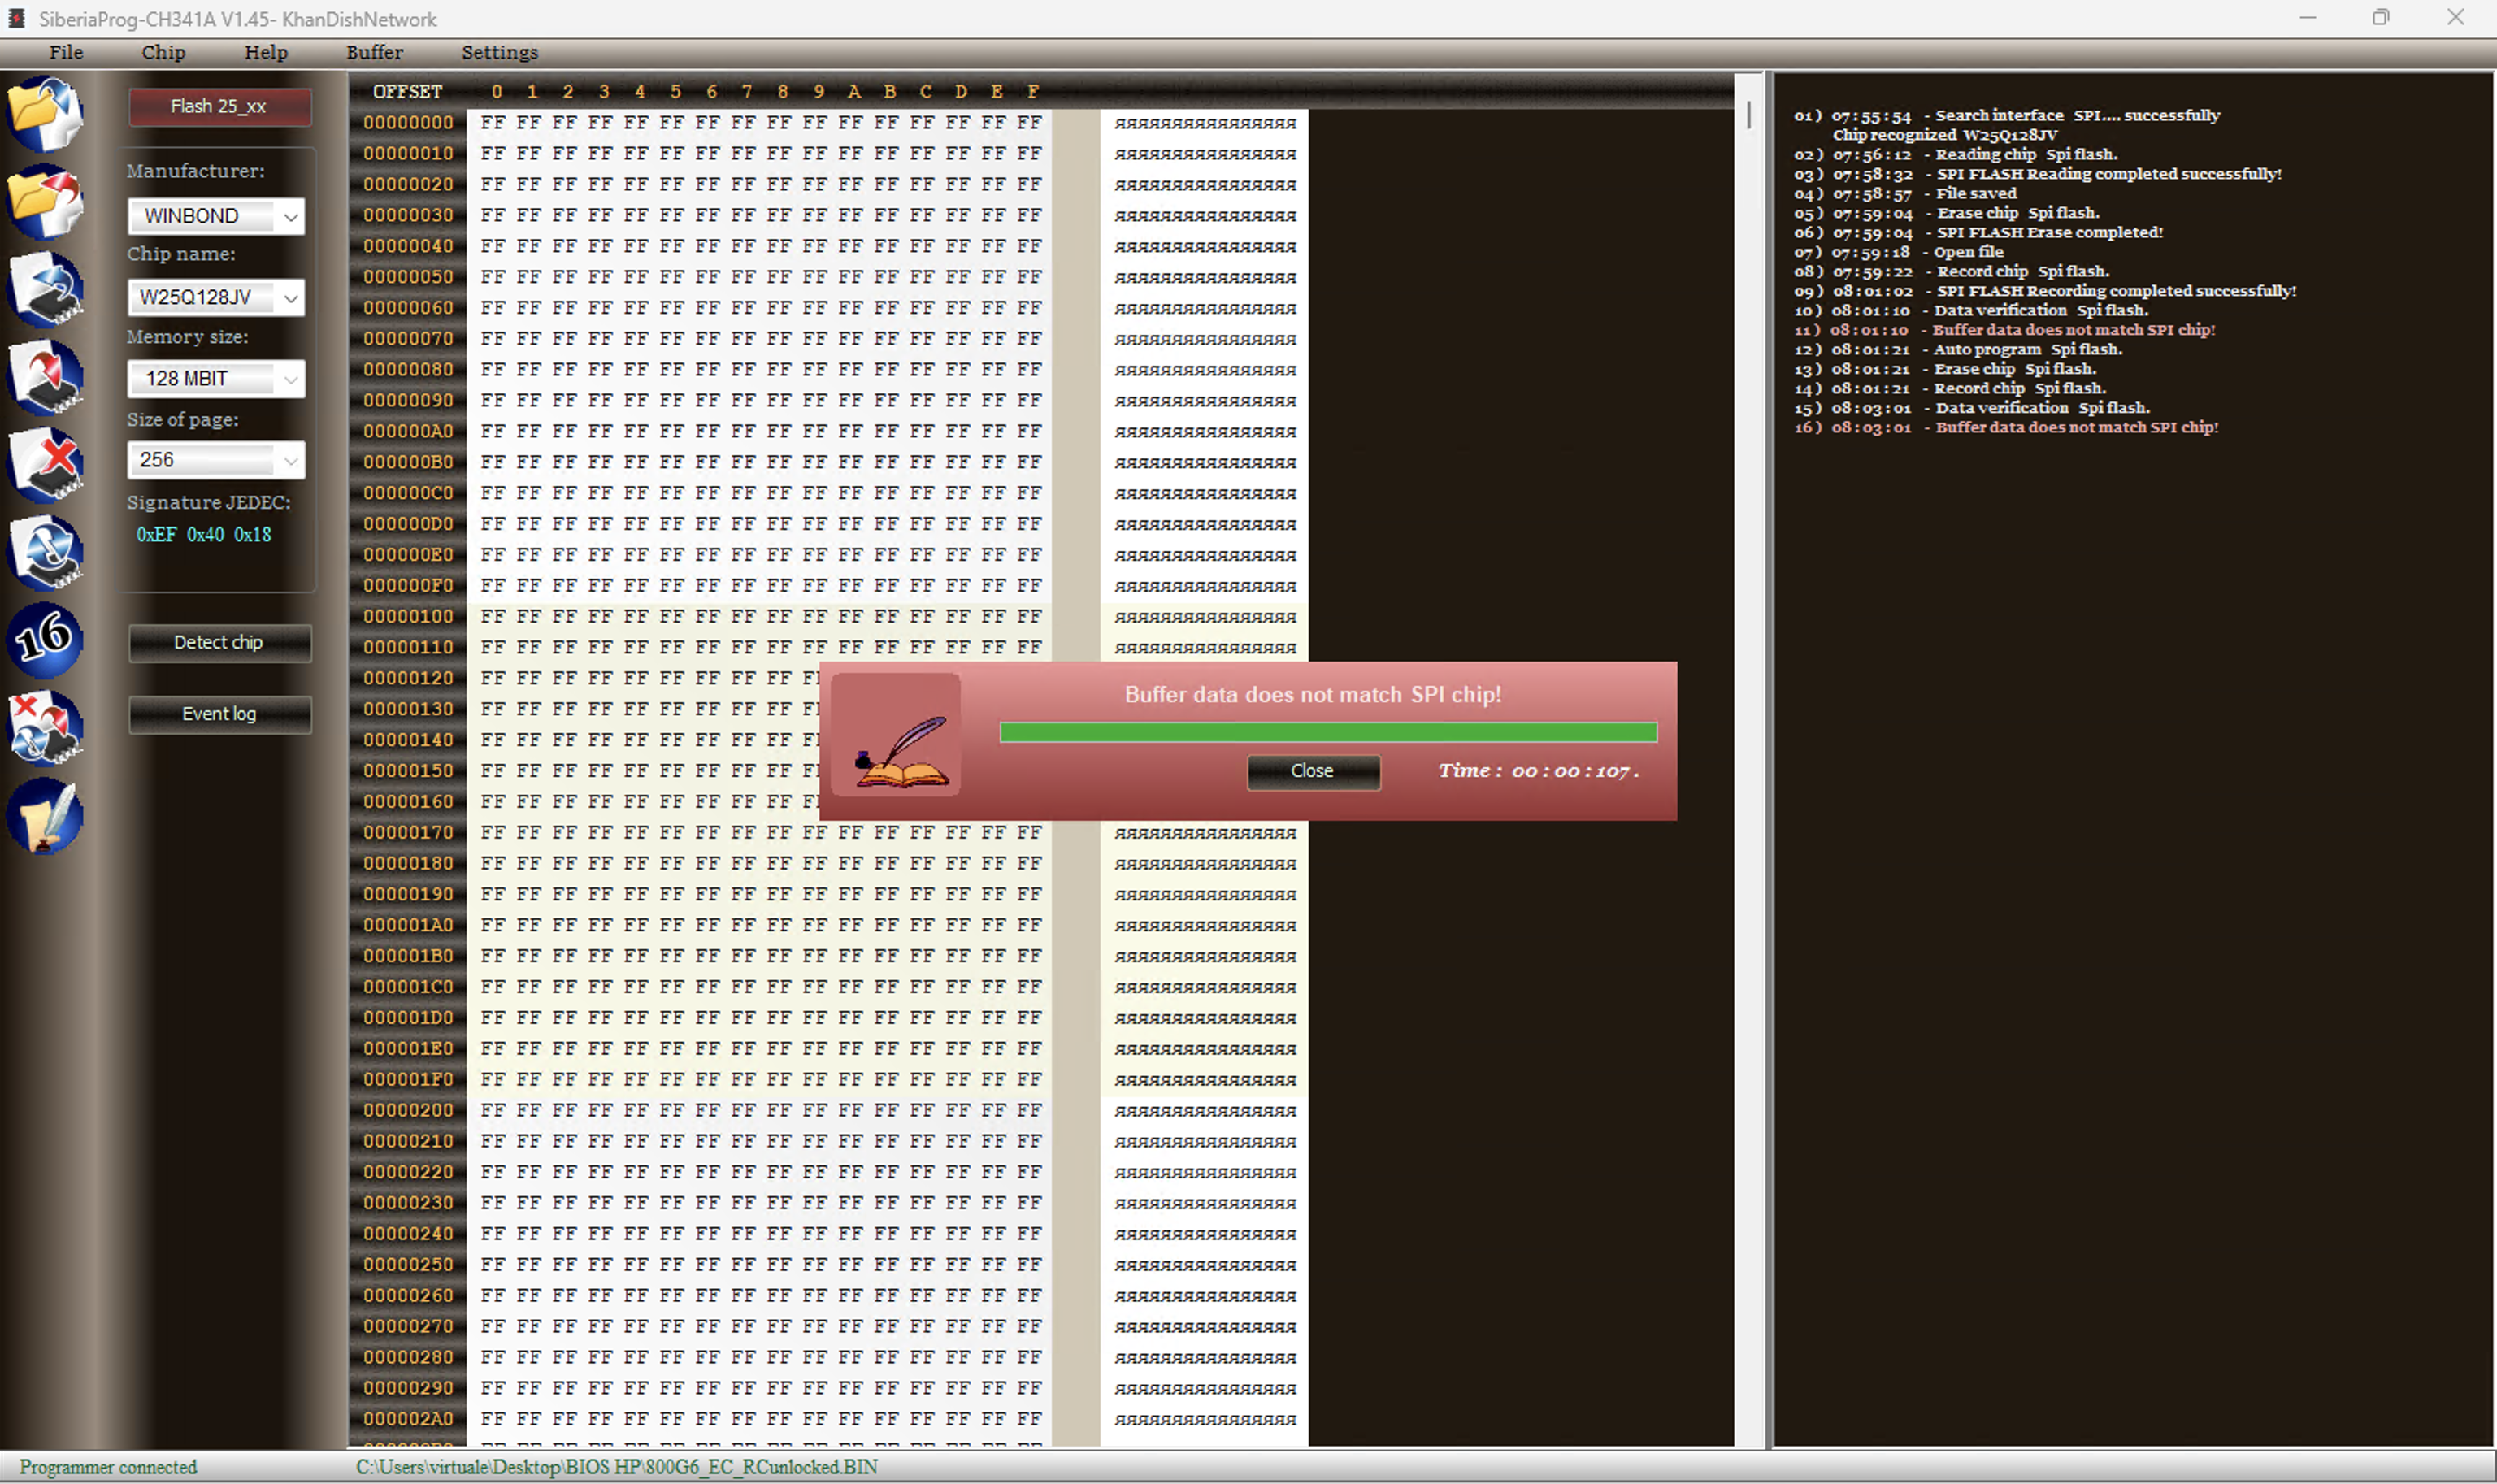2497x1484 pixels.
Task: Click the Open file folder icon
Action: [44, 113]
